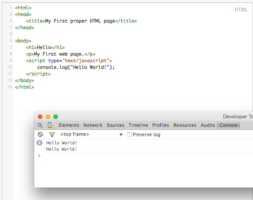Select the Profiles tab
Image resolution: width=253 pixels, height=200 pixels.
(160, 125)
